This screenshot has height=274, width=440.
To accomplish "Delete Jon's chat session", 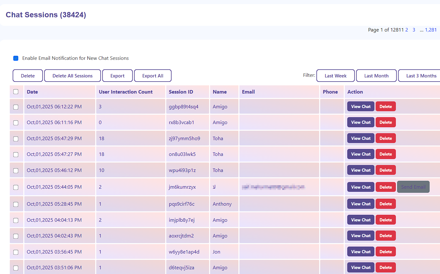I will click(x=385, y=252).
